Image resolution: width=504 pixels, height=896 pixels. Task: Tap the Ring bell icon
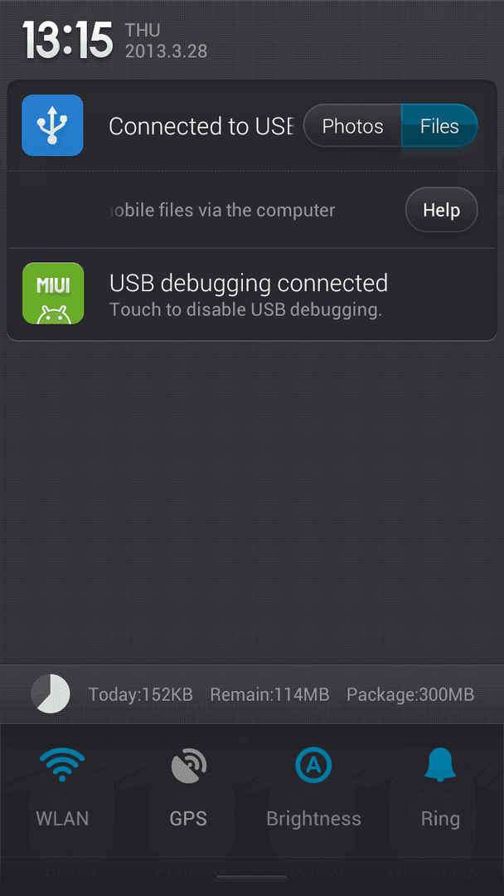[440, 765]
